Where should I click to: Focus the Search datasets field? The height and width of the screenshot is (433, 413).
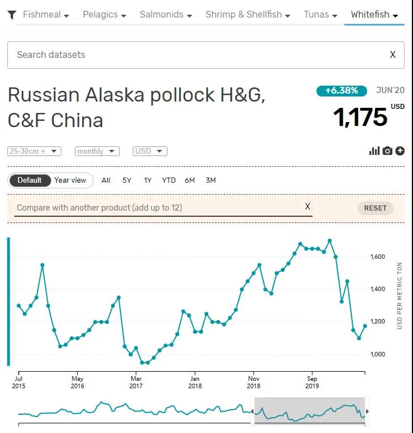click(193, 54)
